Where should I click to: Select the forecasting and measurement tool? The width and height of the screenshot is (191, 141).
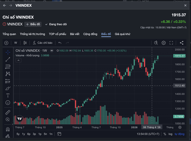point(8,81)
